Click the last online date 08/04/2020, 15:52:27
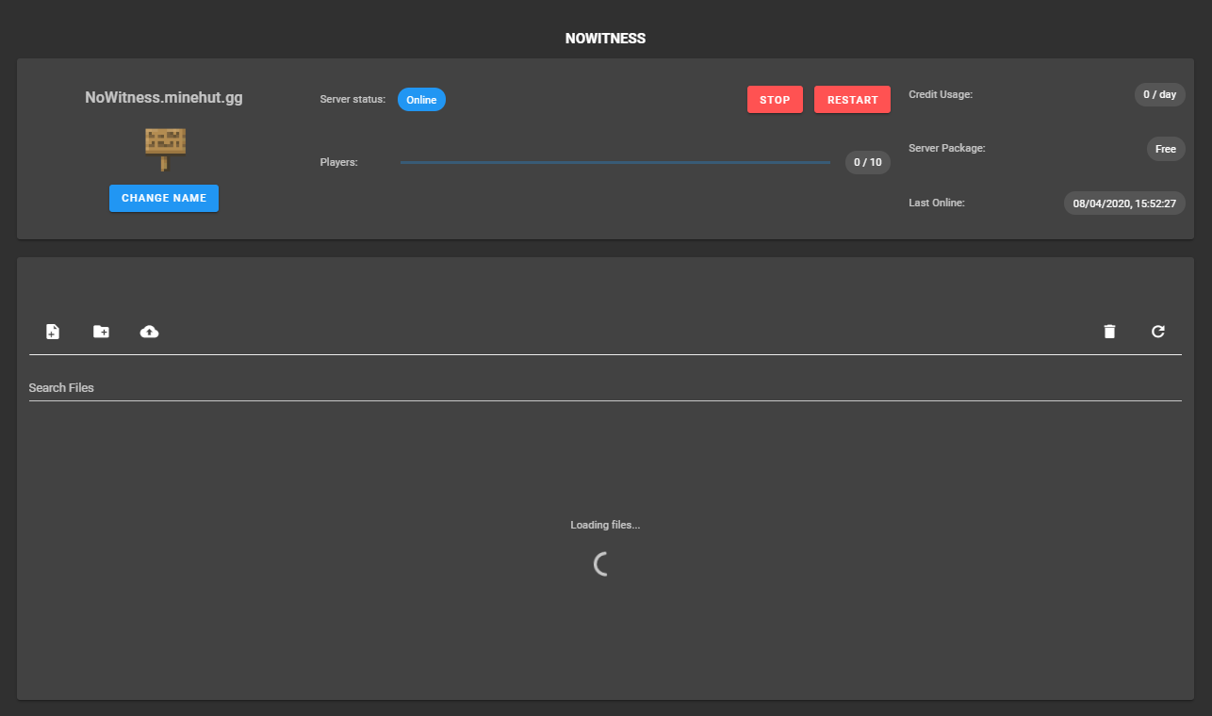Image resolution: width=1212 pixels, height=716 pixels. click(x=1125, y=203)
